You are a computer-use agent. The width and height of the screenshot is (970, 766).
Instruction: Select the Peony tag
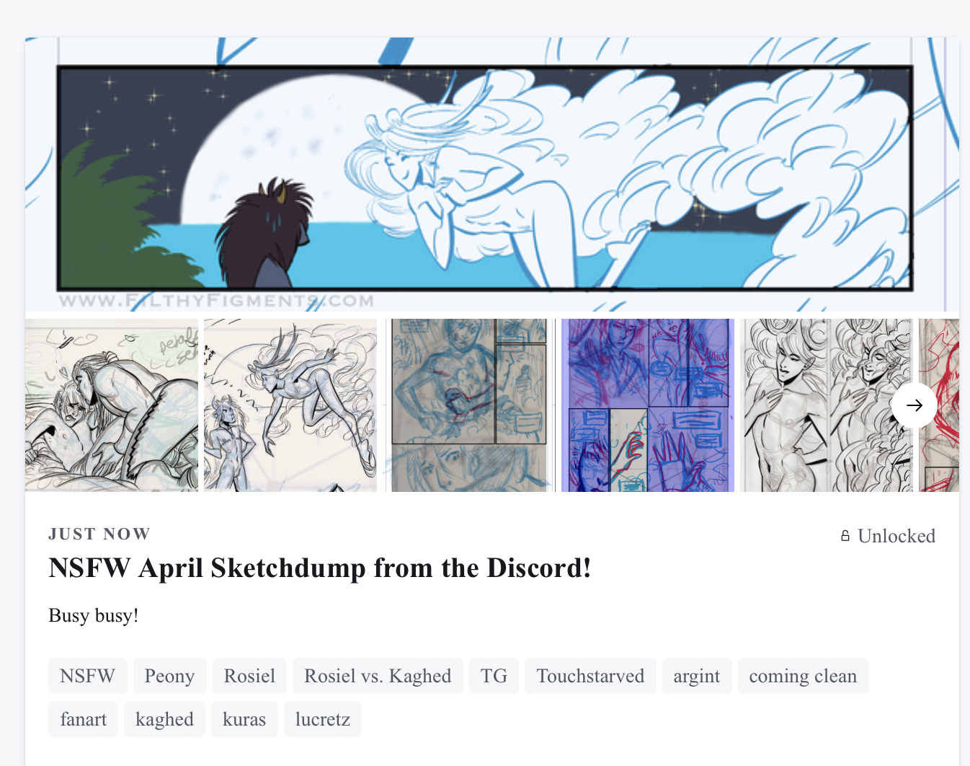click(x=170, y=676)
